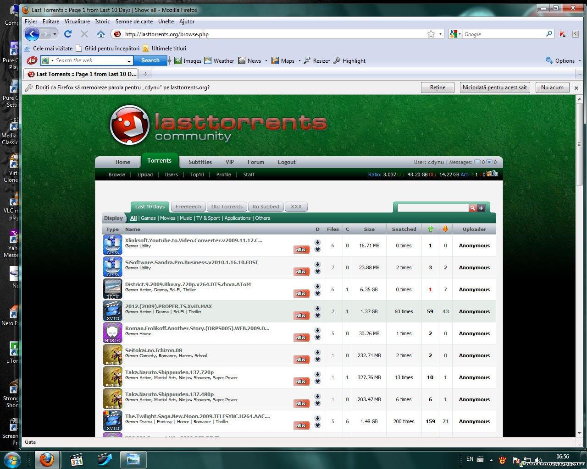
Task: Click the torrent search magnifier button
Action: coord(472,208)
